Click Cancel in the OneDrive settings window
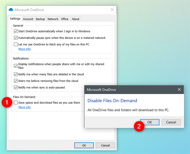190x154 pixels. click(x=106, y=145)
